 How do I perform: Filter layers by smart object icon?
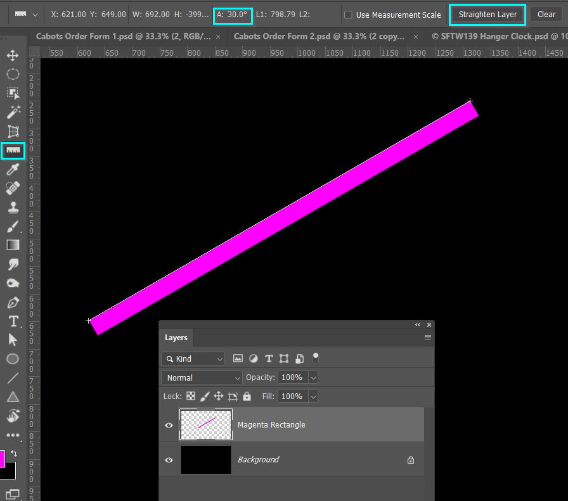299,358
